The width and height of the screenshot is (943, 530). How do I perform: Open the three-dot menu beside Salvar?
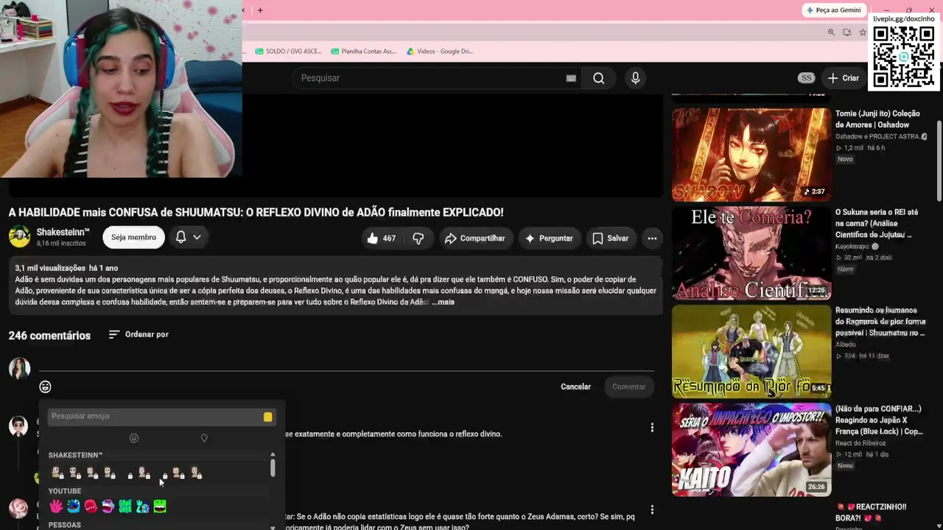pyautogui.click(x=652, y=238)
